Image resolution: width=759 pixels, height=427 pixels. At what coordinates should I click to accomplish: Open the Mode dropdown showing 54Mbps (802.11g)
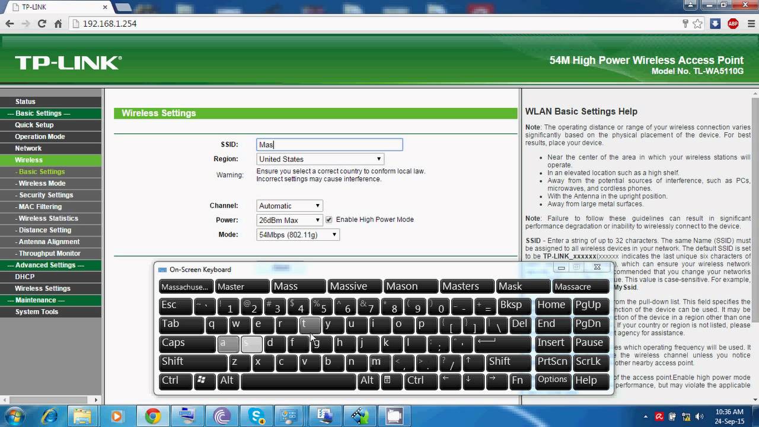tap(298, 235)
